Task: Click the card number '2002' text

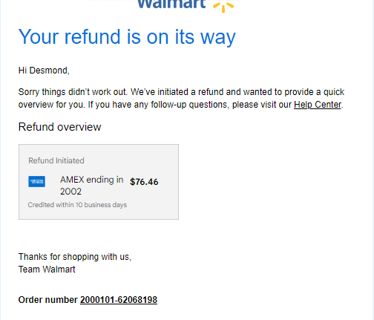Action: pos(70,192)
